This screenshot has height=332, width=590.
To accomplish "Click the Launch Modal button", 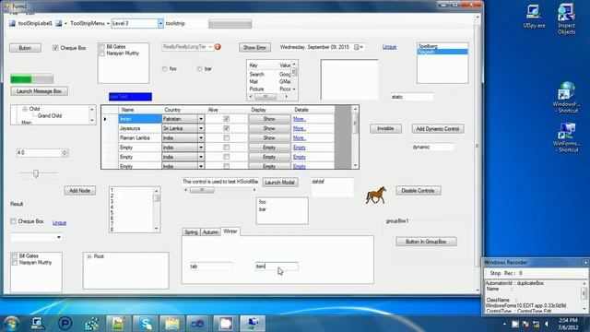I will 280,183.
